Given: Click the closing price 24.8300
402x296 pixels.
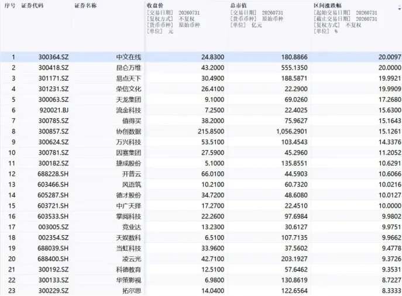Looking at the screenshot, I should coord(213,57).
